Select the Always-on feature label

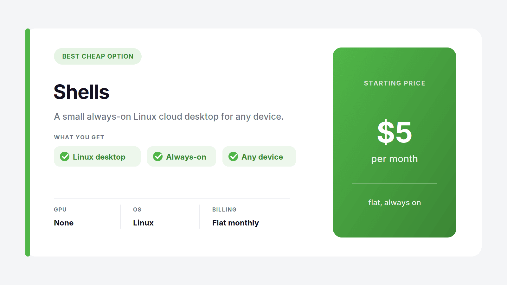click(186, 157)
